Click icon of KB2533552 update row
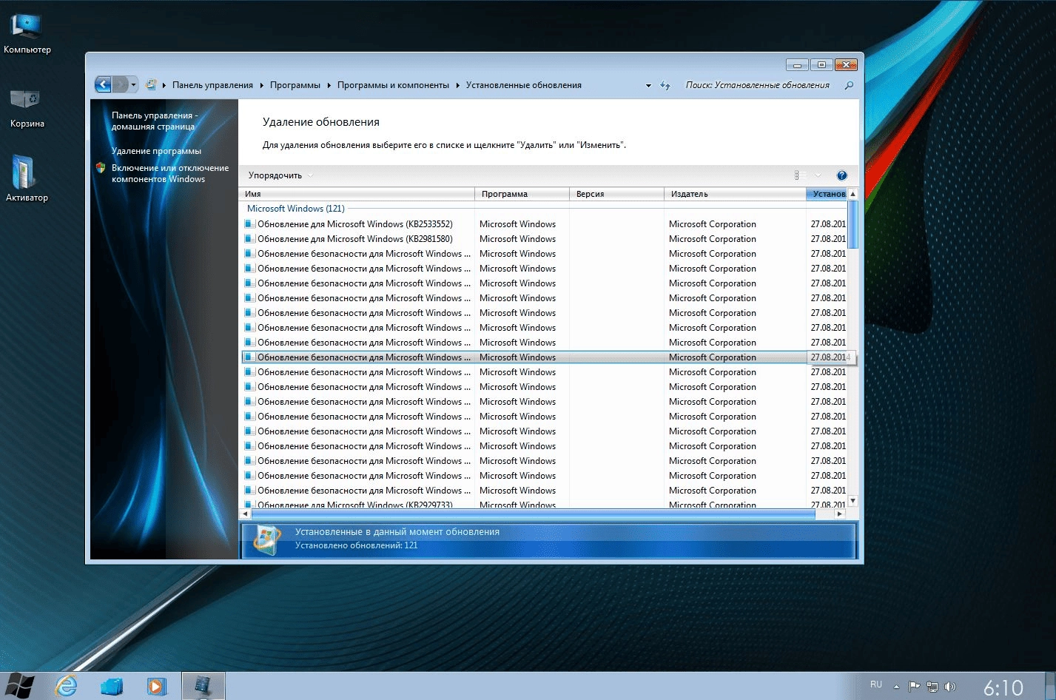The height and width of the screenshot is (700, 1056). tap(249, 224)
